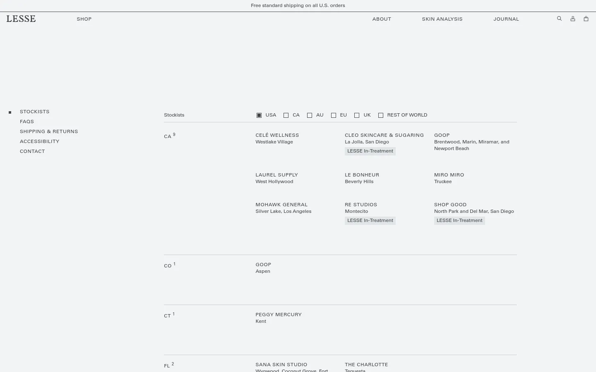Open LAUREL SUPPLY stockist

click(276, 175)
